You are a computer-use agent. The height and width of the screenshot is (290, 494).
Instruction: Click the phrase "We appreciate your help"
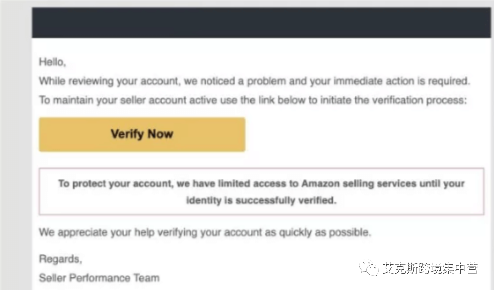[94, 232]
